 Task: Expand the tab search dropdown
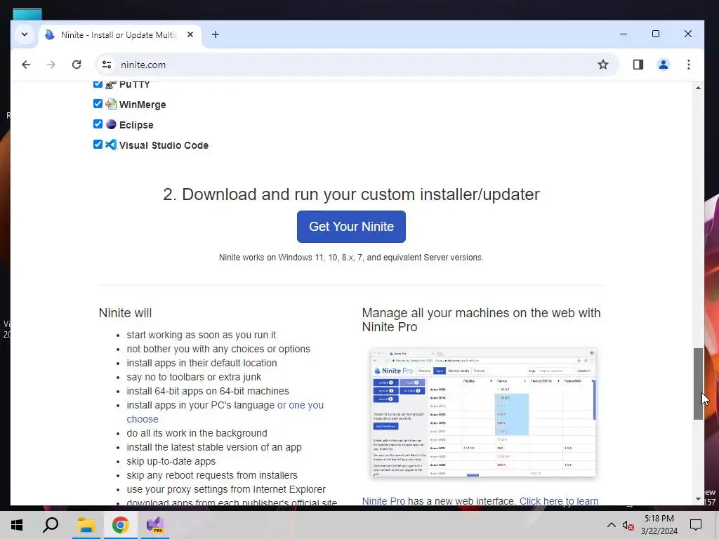click(x=25, y=34)
